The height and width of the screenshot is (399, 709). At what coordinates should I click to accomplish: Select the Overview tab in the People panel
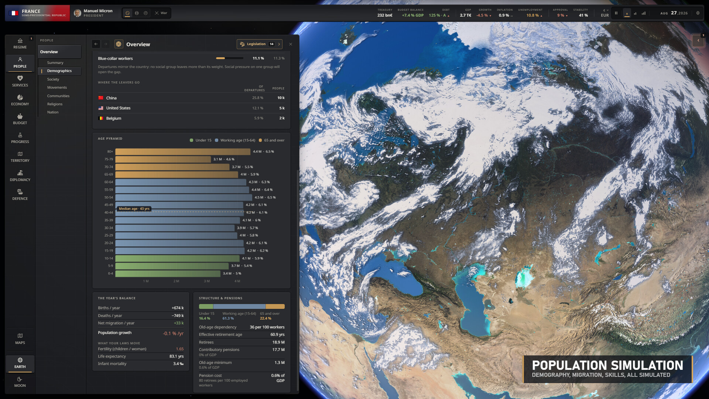tap(59, 52)
